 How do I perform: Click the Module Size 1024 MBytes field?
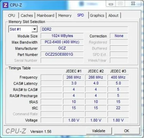(x=62, y=36)
